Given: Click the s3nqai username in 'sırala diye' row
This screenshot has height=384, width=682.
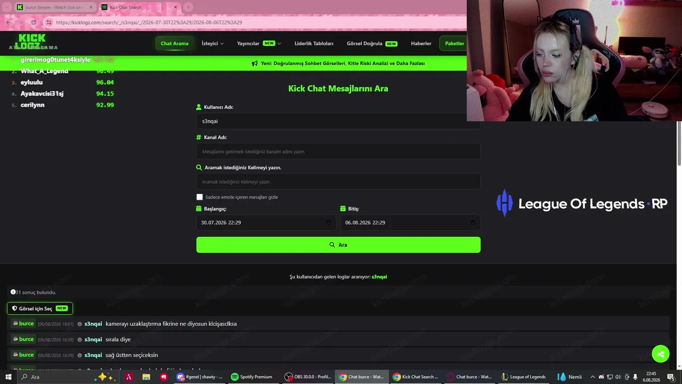Looking at the screenshot, I should (x=93, y=340).
